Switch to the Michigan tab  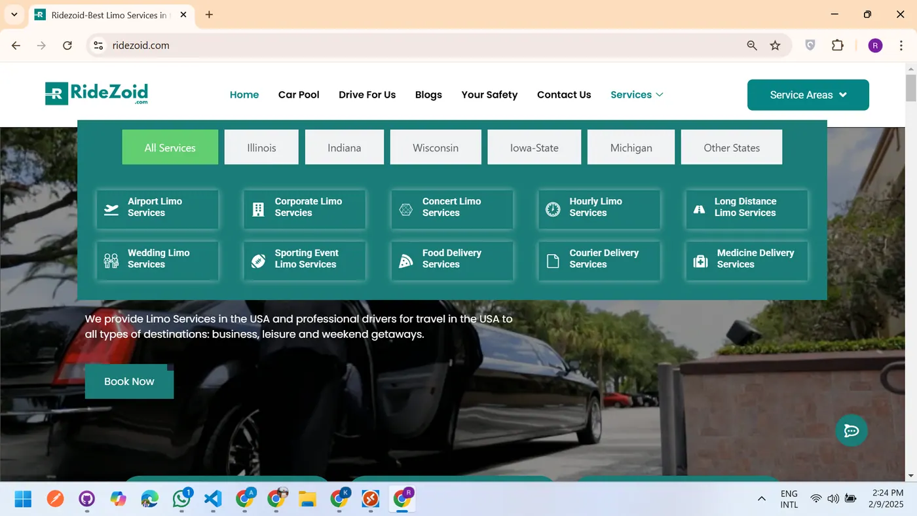point(631,147)
